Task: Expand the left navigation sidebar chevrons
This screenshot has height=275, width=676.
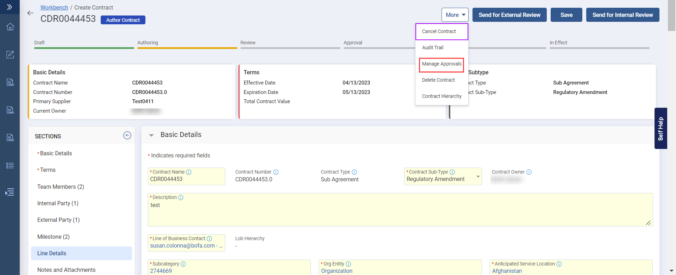Action: pyautogui.click(x=10, y=7)
